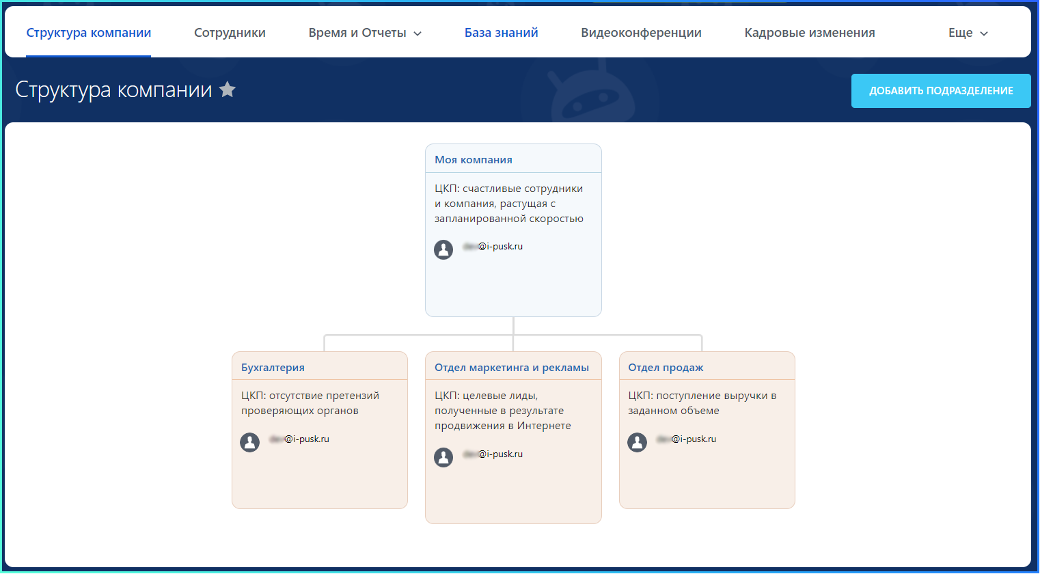Click user avatar in Бухгалтерия card
This screenshot has width=1040, height=574.
point(250,442)
